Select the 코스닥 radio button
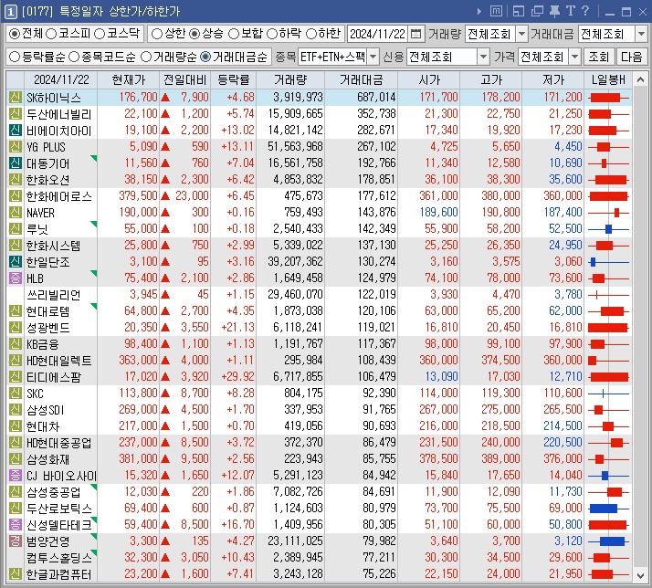The width and height of the screenshot is (652, 588). 100,34
